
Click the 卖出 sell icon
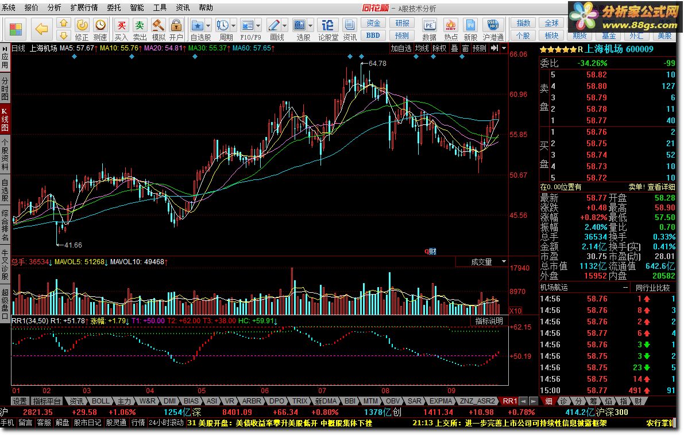coord(140,29)
